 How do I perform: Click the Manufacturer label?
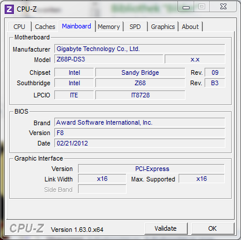[x=32, y=49]
